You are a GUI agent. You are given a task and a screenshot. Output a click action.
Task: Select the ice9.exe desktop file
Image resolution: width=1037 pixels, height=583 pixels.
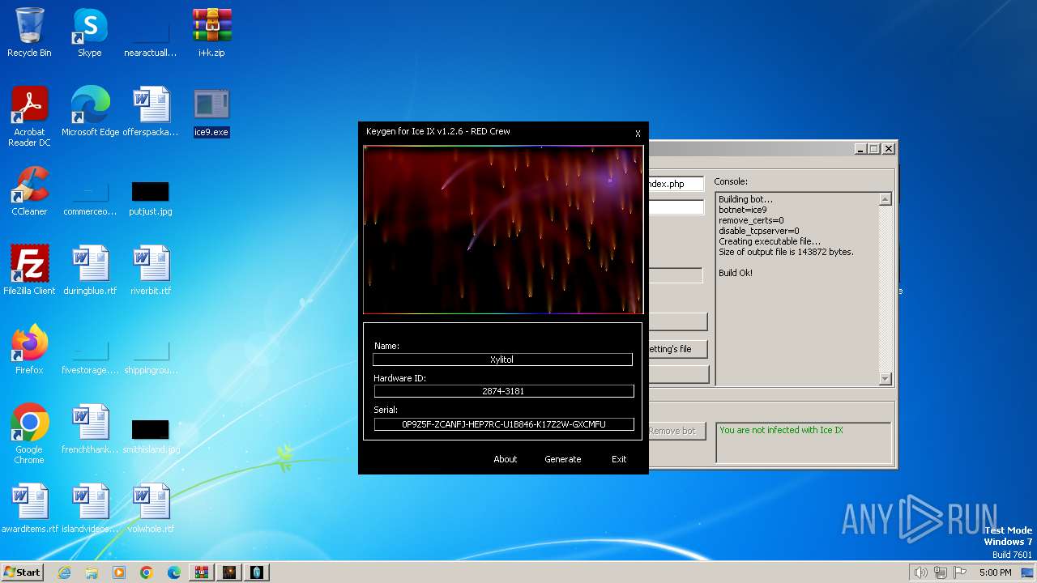point(211,111)
